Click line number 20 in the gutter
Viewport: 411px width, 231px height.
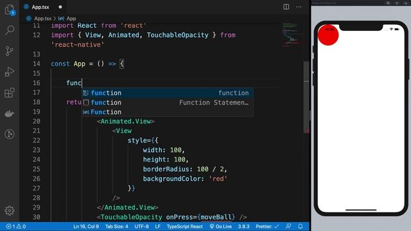(x=37, y=121)
